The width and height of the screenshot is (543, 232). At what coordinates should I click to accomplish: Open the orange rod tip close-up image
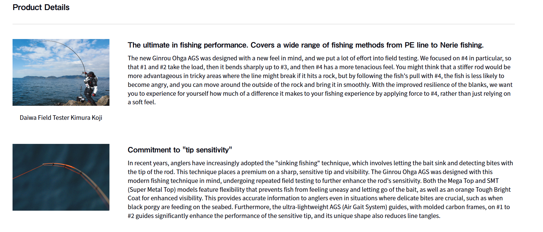click(x=61, y=177)
